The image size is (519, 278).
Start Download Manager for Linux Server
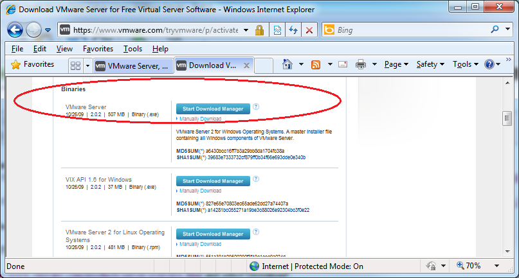pos(213,234)
